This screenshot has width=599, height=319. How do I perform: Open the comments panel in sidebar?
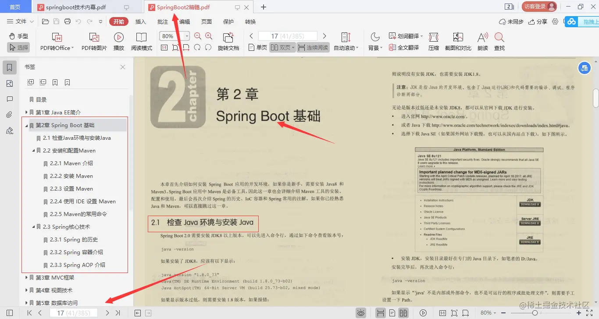click(10, 99)
